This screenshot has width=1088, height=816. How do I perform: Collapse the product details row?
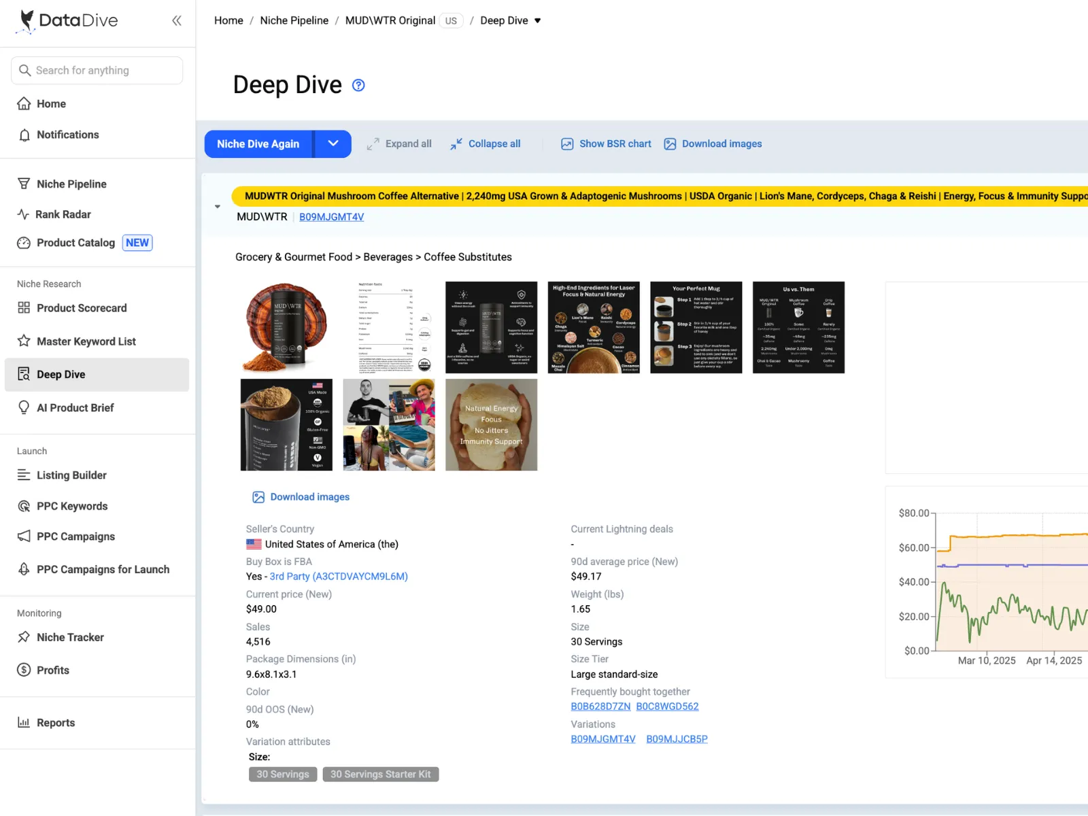click(x=218, y=206)
